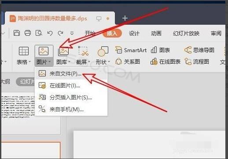Redo the last action
Viewport: 228px width, 159px height.
point(60,33)
